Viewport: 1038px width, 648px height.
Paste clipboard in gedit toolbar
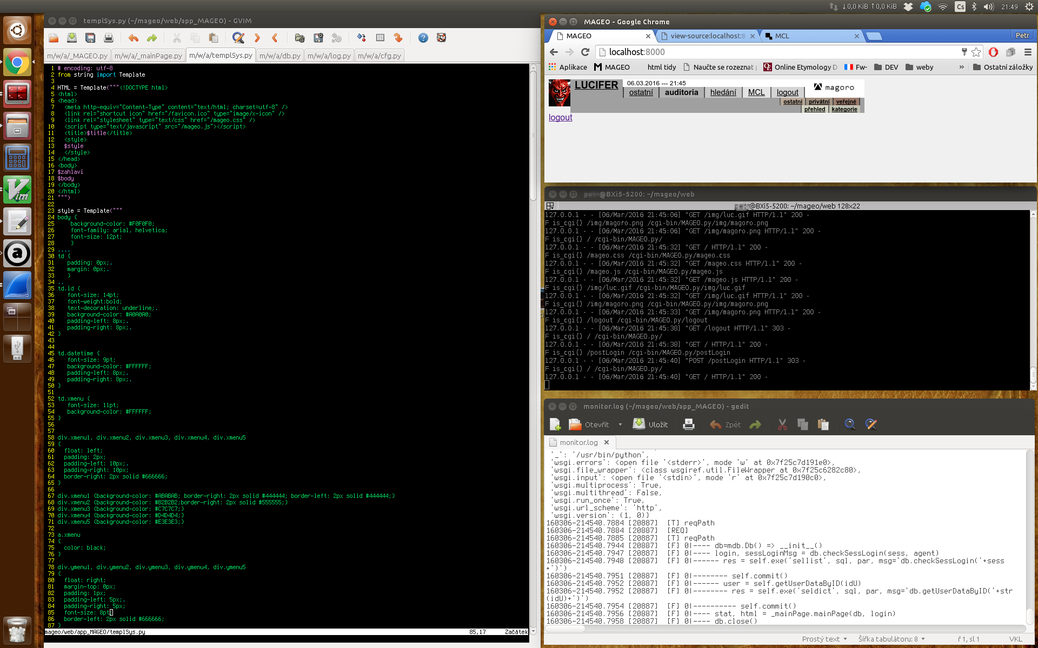coord(823,424)
